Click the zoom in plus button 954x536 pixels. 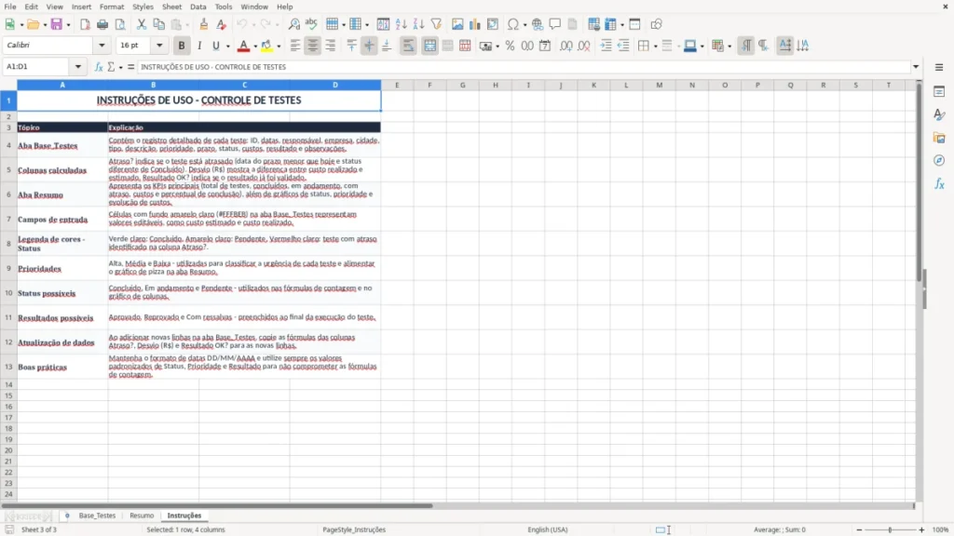tap(921, 529)
